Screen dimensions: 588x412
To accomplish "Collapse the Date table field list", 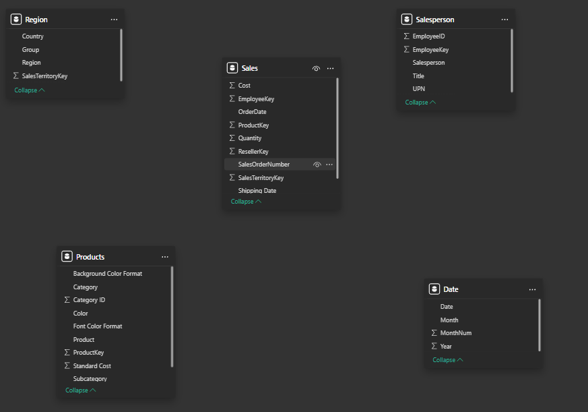I will pos(447,359).
